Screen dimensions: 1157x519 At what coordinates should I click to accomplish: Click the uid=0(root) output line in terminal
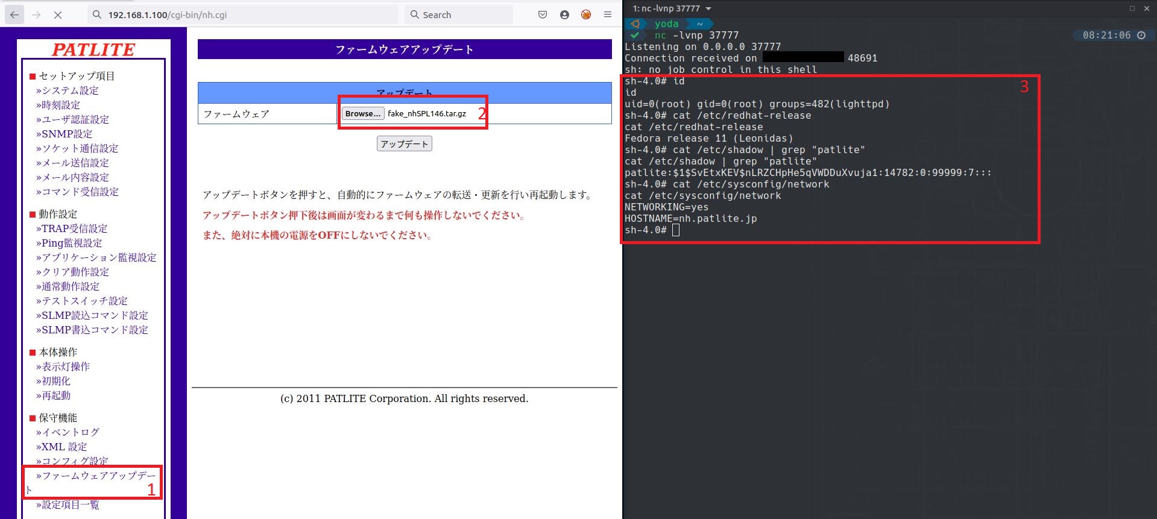click(757, 104)
